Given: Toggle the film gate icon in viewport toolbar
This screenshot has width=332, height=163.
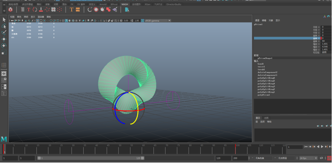Looking at the screenshot, I should click(41, 20).
